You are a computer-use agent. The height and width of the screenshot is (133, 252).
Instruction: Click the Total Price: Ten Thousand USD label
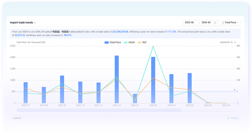pyautogui.click(x=31, y=42)
